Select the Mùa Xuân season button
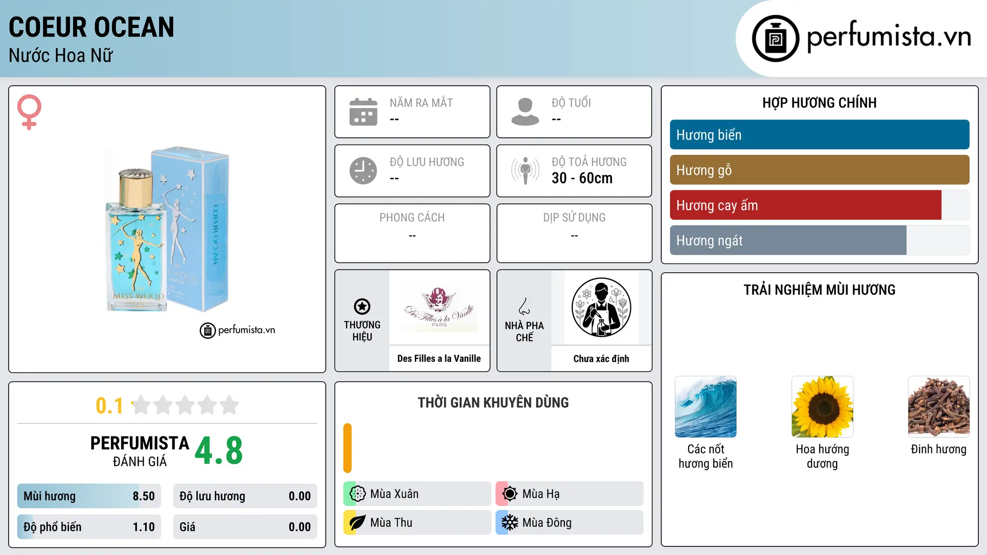Viewport: 987px width, 555px height. [417, 494]
